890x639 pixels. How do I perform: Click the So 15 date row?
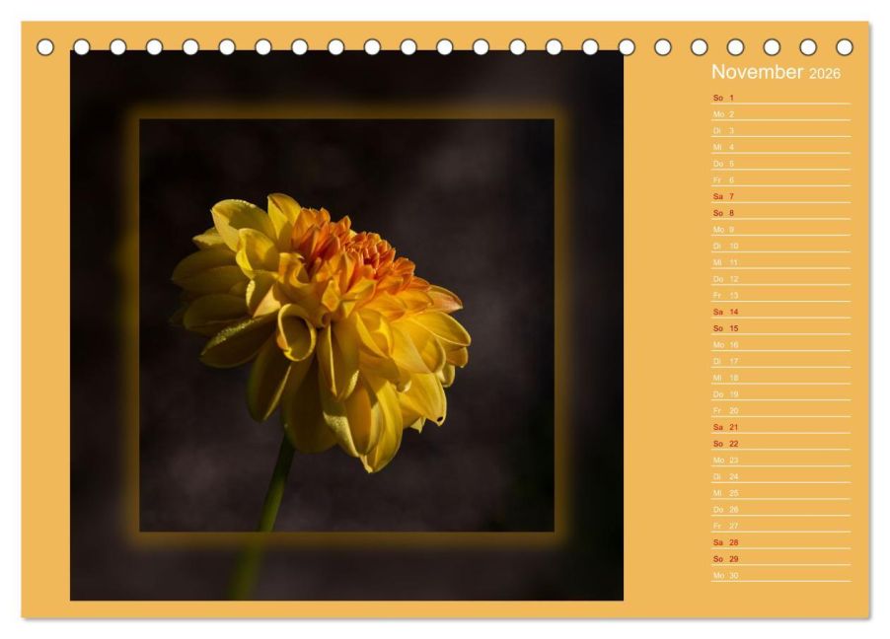pos(779,328)
